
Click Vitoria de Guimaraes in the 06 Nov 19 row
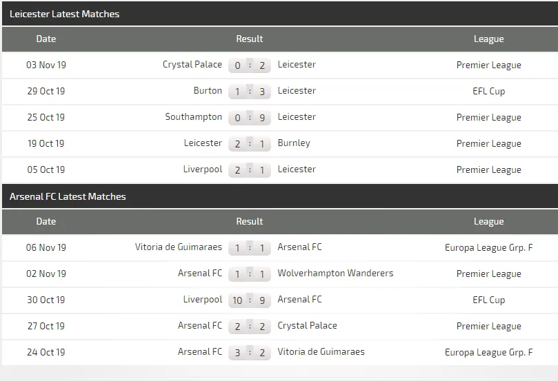(x=179, y=247)
